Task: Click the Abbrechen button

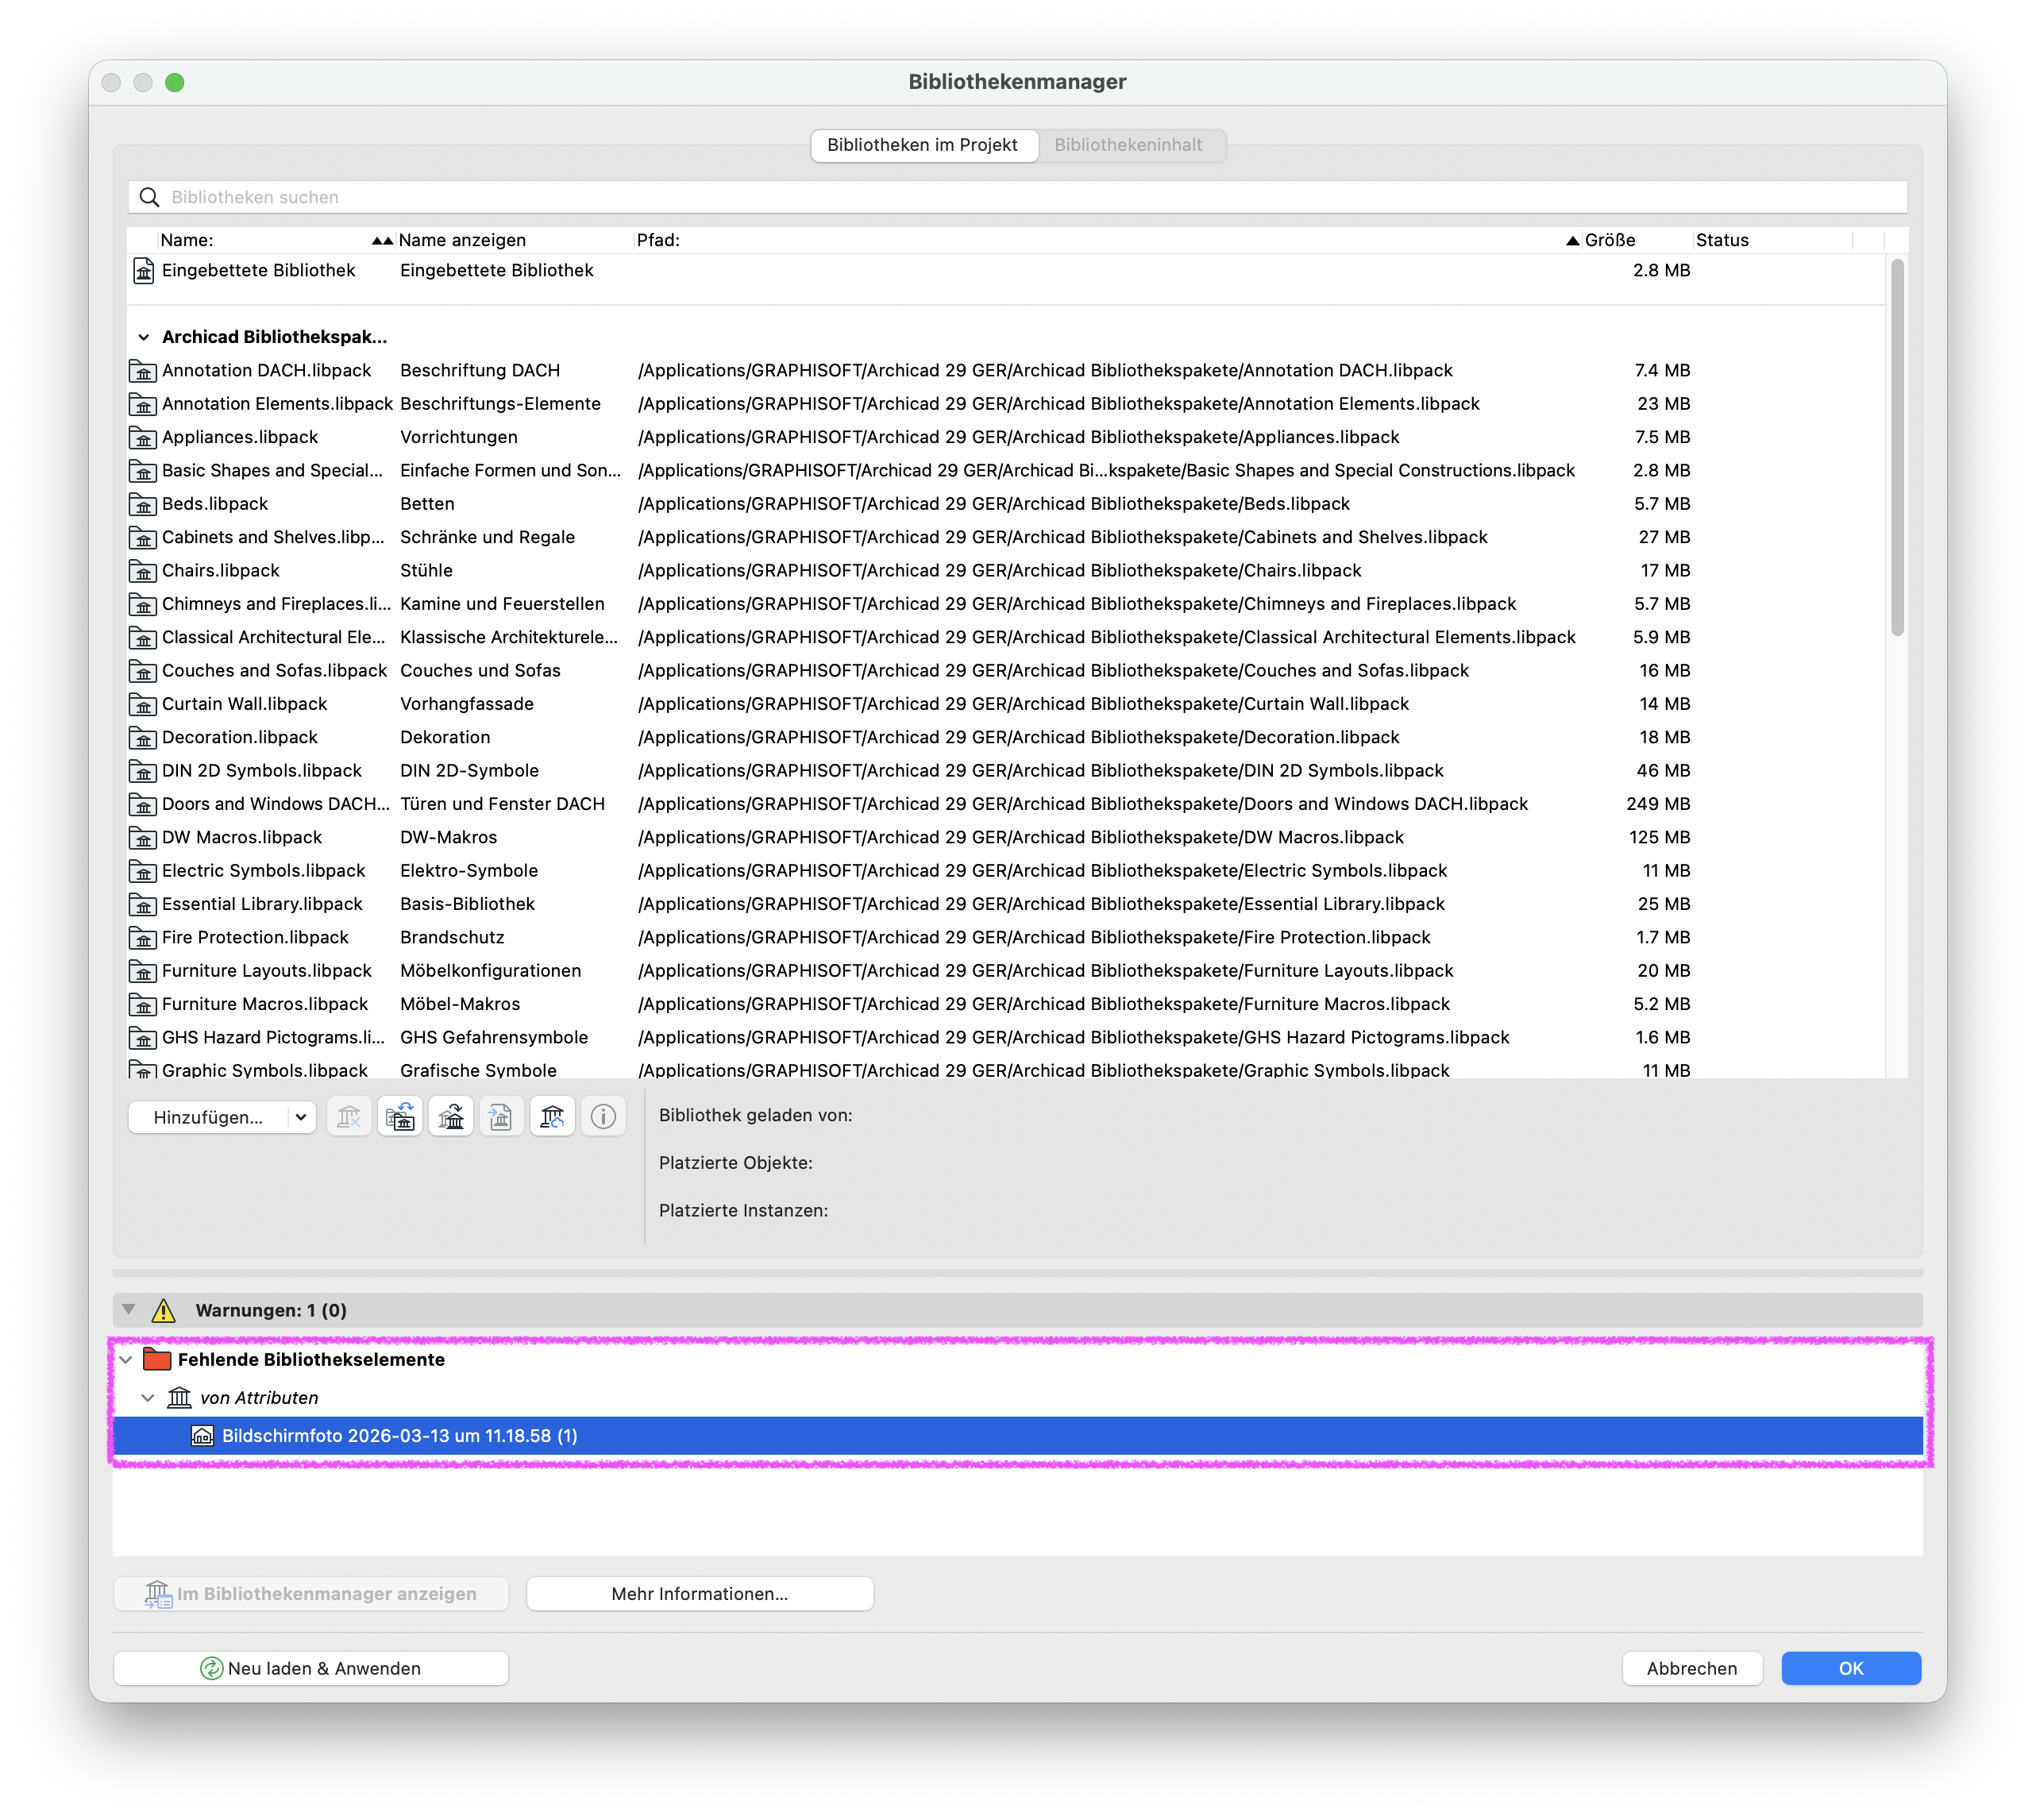Action: pos(1691,1668)
